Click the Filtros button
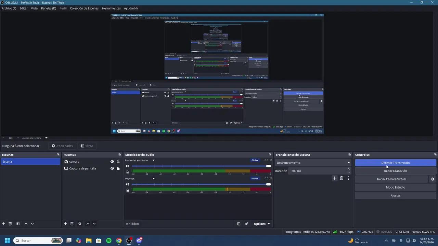The width and height of the screenshot is (438, 246). pyautogui.click(x=87, y=146)
